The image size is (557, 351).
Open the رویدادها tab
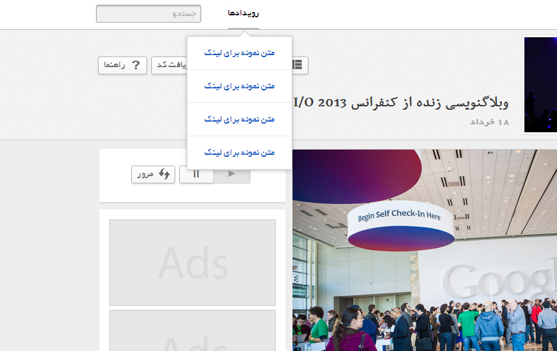[x=243, y=14]
